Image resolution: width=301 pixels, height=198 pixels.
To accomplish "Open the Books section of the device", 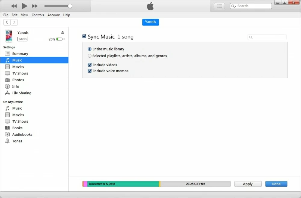I will click(17, 128).
